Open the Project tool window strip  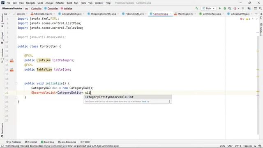pos(2,38)
